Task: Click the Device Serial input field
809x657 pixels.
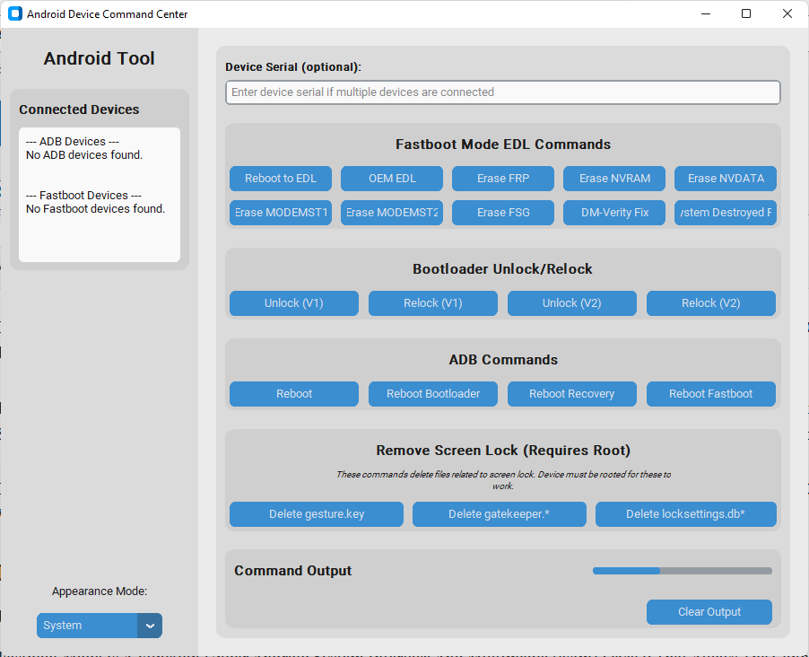Action: (502, 92)
